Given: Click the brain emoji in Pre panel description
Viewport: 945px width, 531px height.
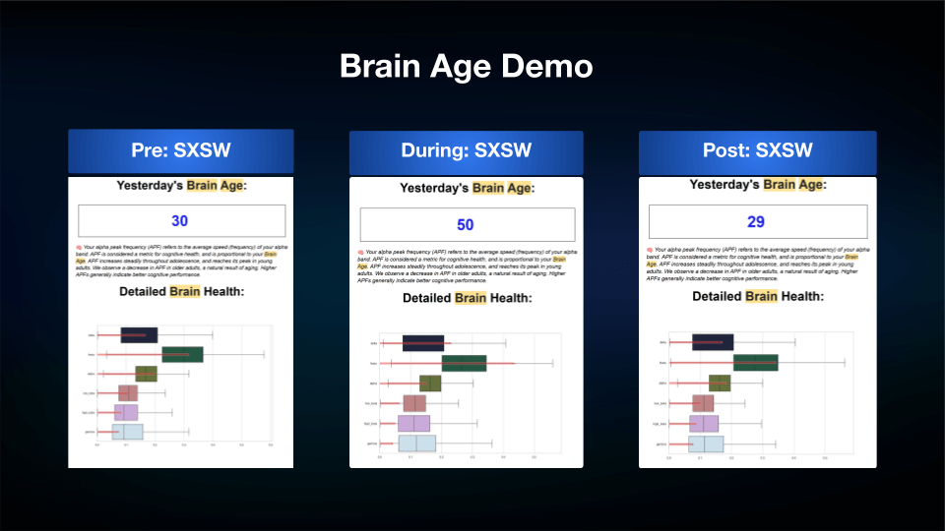Looking at the screenshot, I should click(x=79, y=248).
